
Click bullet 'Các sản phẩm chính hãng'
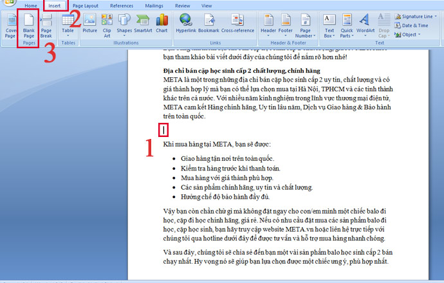246,187
